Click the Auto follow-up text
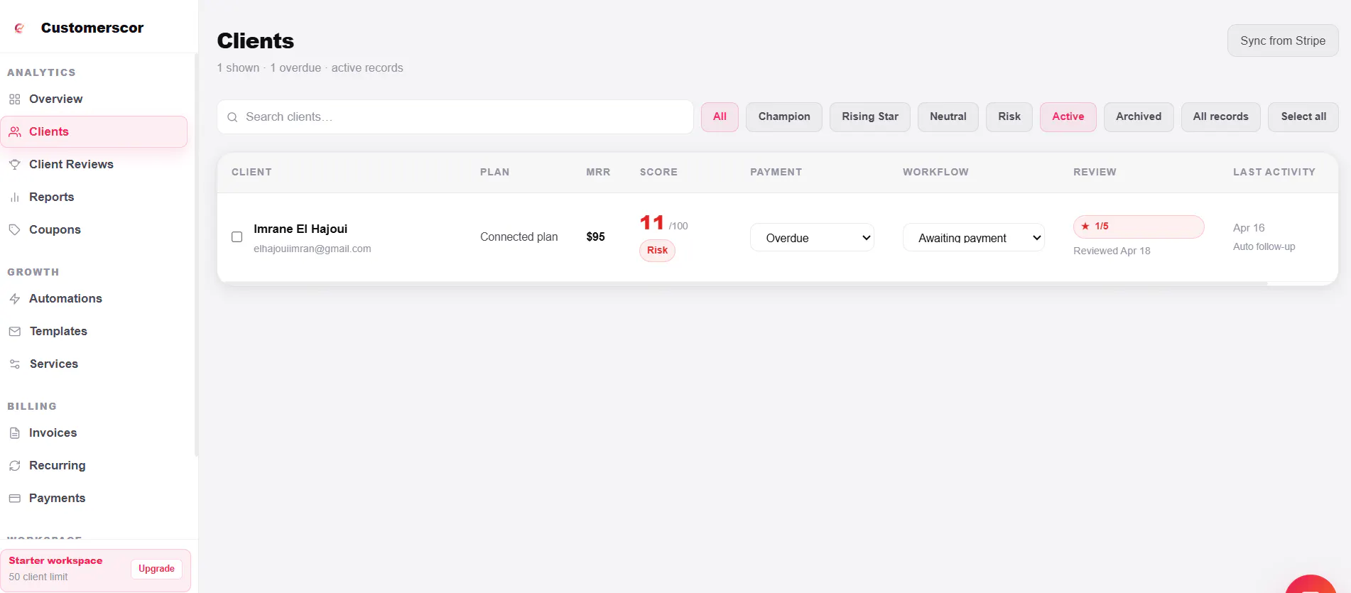This screenshot has height=593, width=1351. click(1264, 247)
